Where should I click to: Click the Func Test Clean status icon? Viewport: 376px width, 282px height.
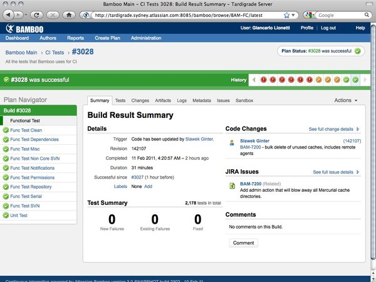pyautogui.click(x=6, y=130)
